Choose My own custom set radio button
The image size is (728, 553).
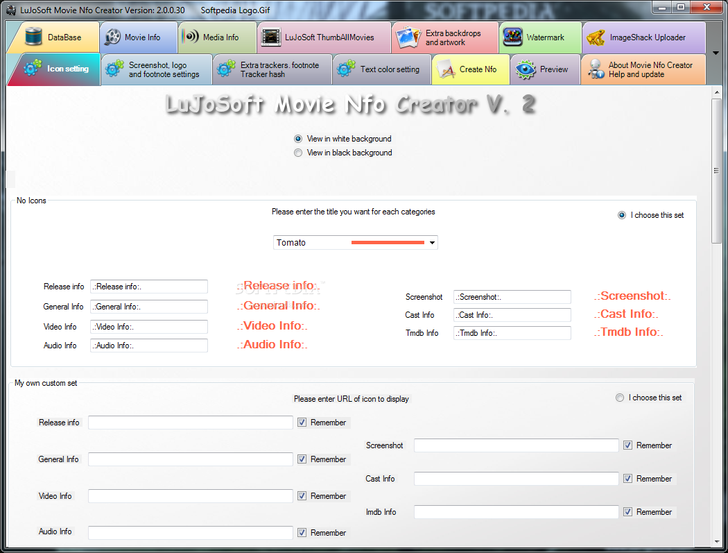tap(620, 398)
